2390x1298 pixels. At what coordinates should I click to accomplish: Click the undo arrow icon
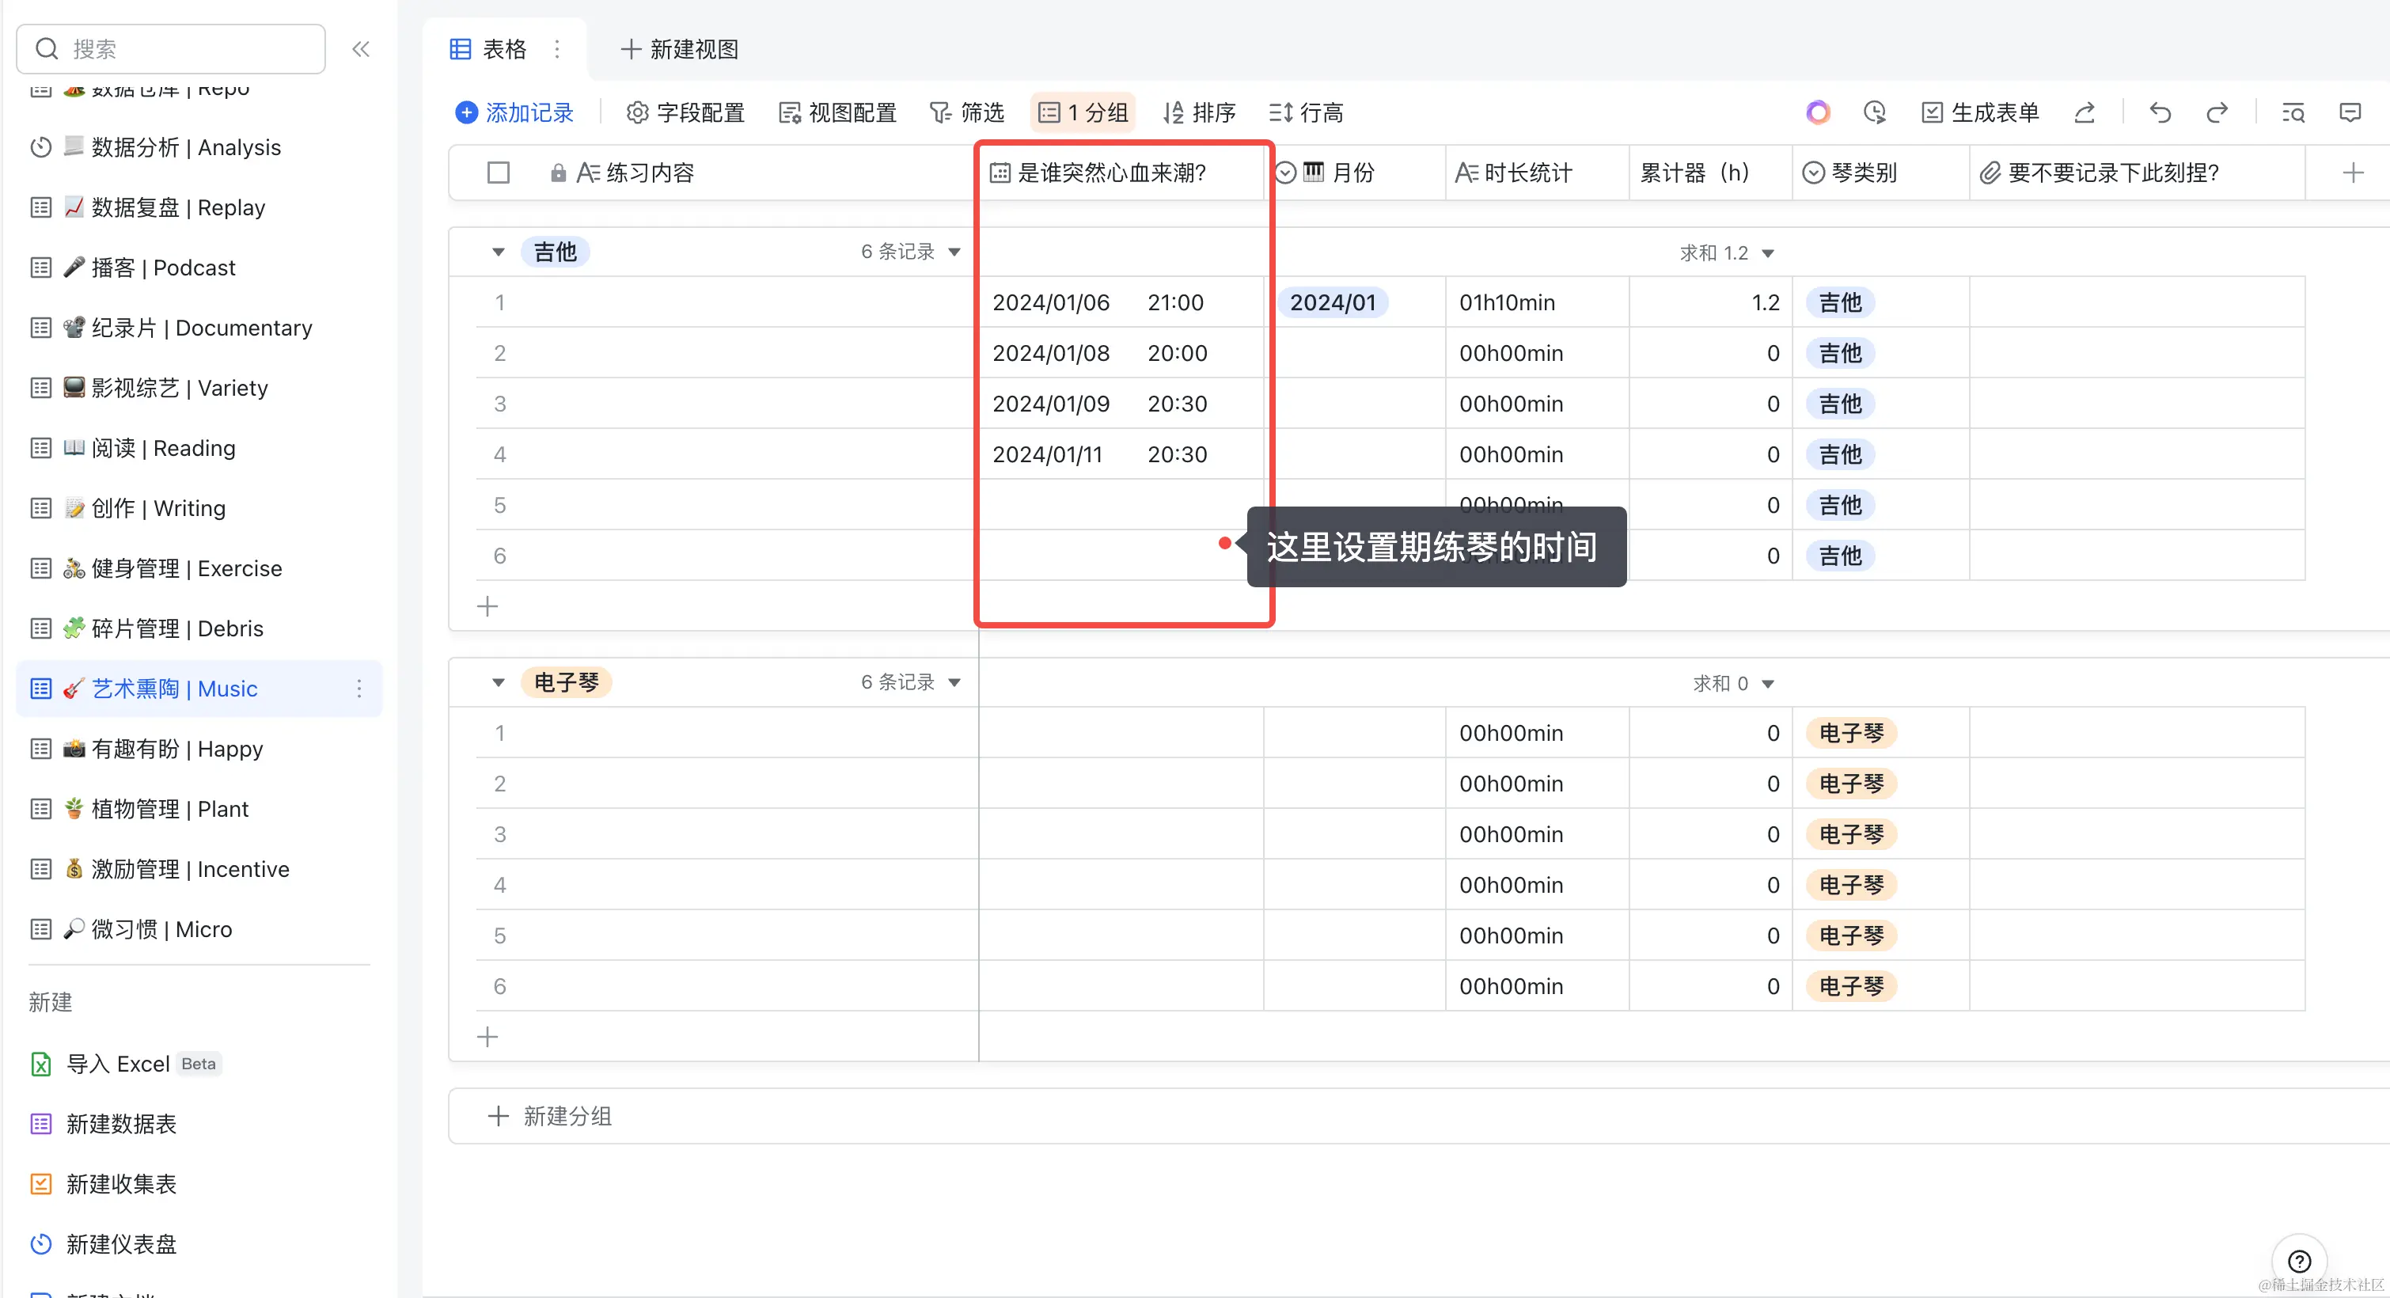(2160, 113)
